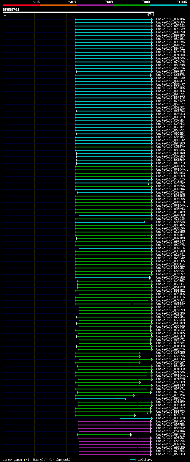Image resolution: width=190 pixels, height=462 pixels.
Task: Click label UniRef100_Q9FY71
Action: [170, 389]
